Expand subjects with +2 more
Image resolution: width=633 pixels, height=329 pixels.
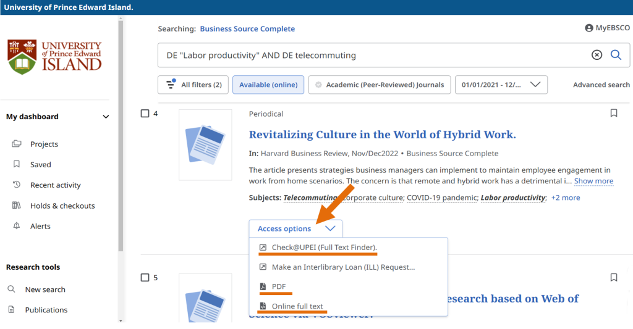566,198
